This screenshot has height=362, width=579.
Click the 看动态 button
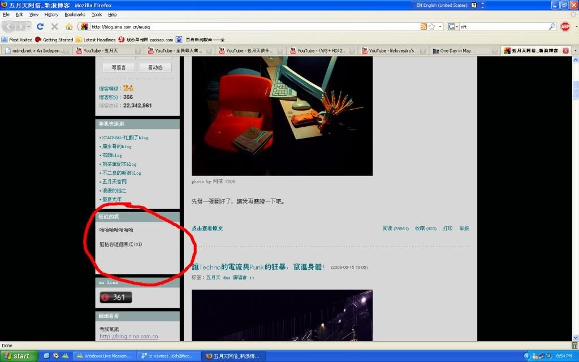tap(155, 67)
